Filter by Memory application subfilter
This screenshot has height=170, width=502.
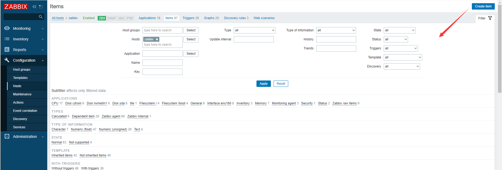click(260, 103)
